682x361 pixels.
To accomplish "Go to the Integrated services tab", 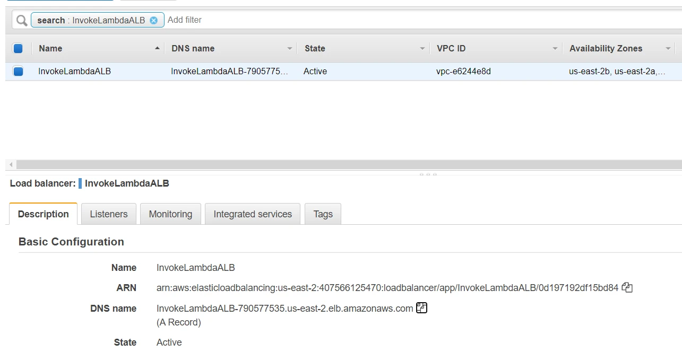I will (x=253, y=214).
